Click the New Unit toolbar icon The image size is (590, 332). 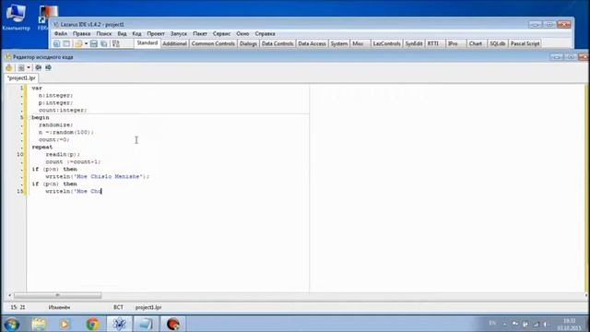pyautogui.click(x=57, y=43)
